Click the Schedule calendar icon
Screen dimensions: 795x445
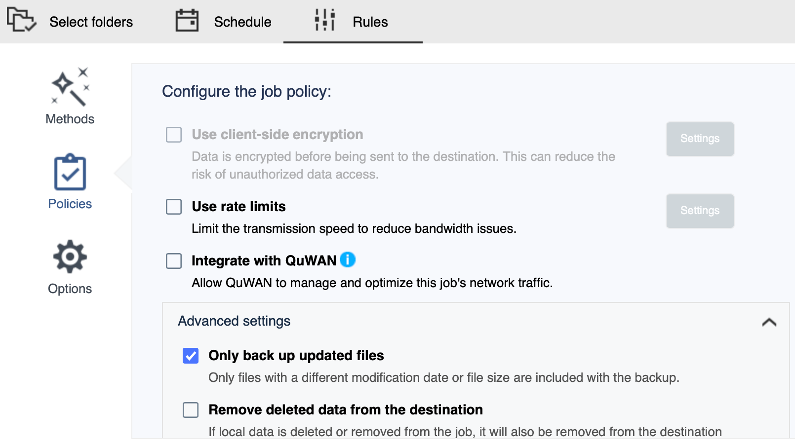coord(187,21)
